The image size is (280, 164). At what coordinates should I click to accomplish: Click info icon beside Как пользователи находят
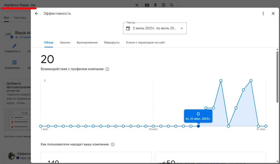tap(113, 144)
